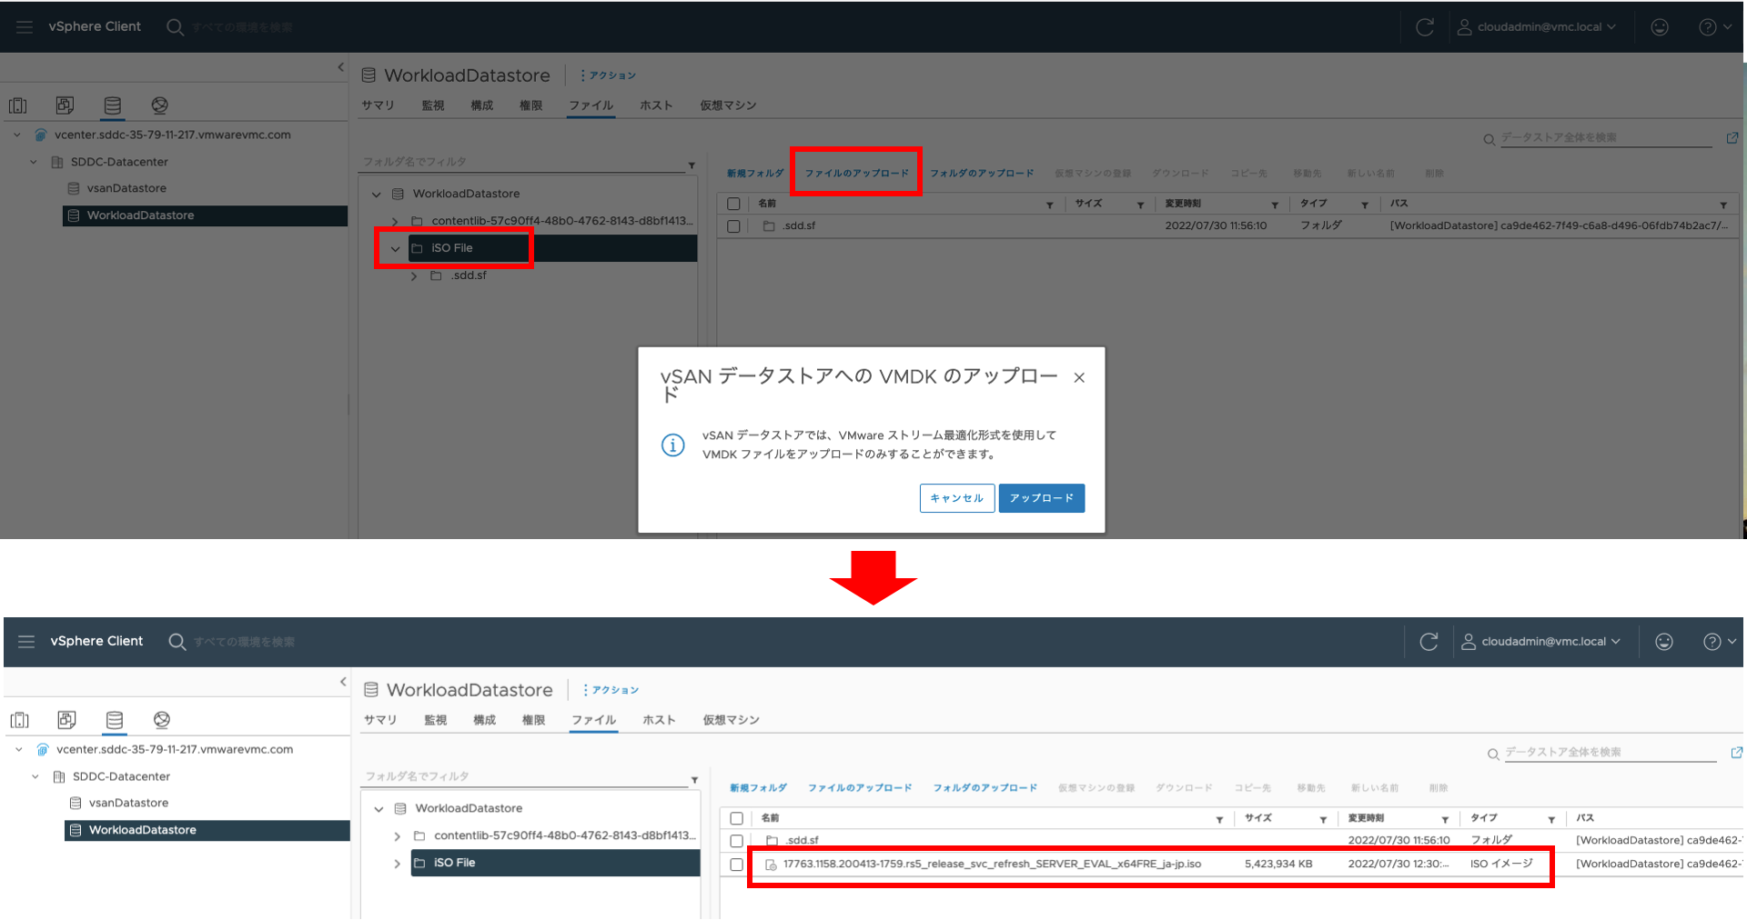Image resolution: width=1747 pixels, height=920 pixels.
Task: Tick the .sdd.sf row checkbox in lower file table
Action: 737,841
